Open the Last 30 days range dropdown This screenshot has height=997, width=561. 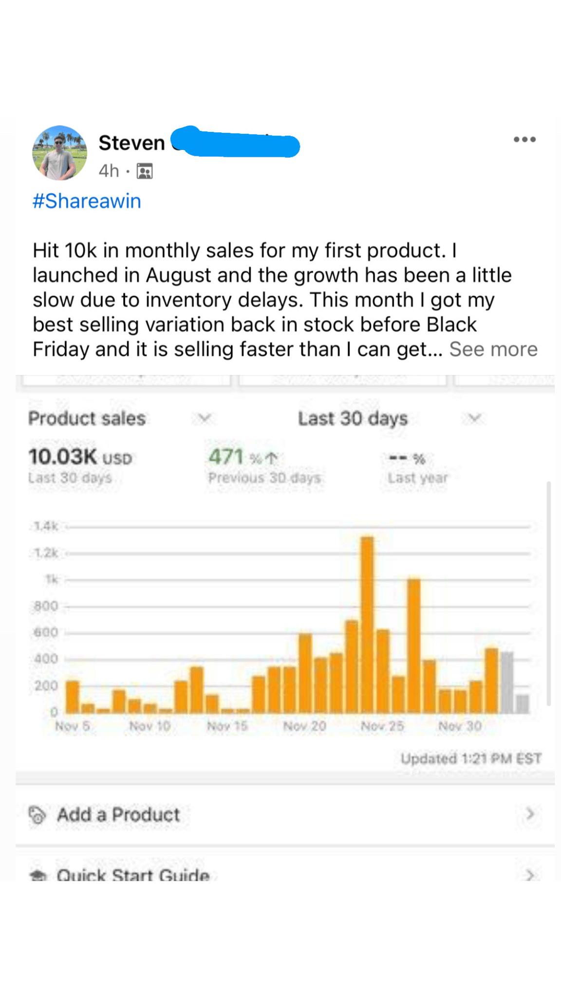coord(474,418)
